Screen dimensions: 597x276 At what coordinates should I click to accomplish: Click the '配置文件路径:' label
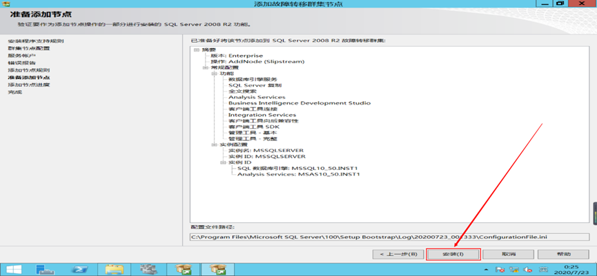tap(213, 227)
